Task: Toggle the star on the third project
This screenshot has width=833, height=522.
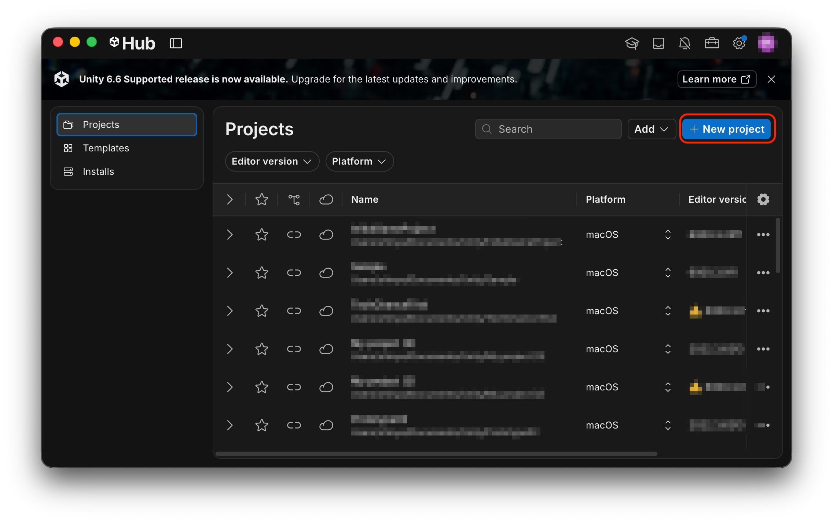Action: (262, 311)
